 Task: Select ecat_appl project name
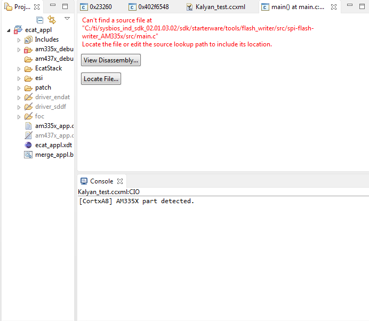[x=38, y=30]
